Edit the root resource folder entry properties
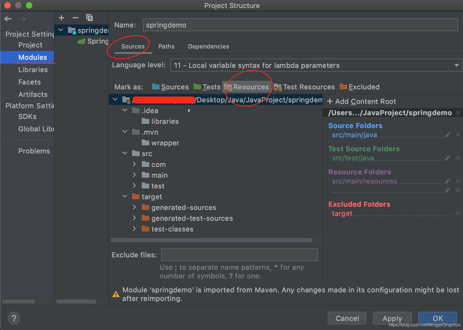Viewport: 463px width, 330px height. pyautogui.click(x=448, y=190)
